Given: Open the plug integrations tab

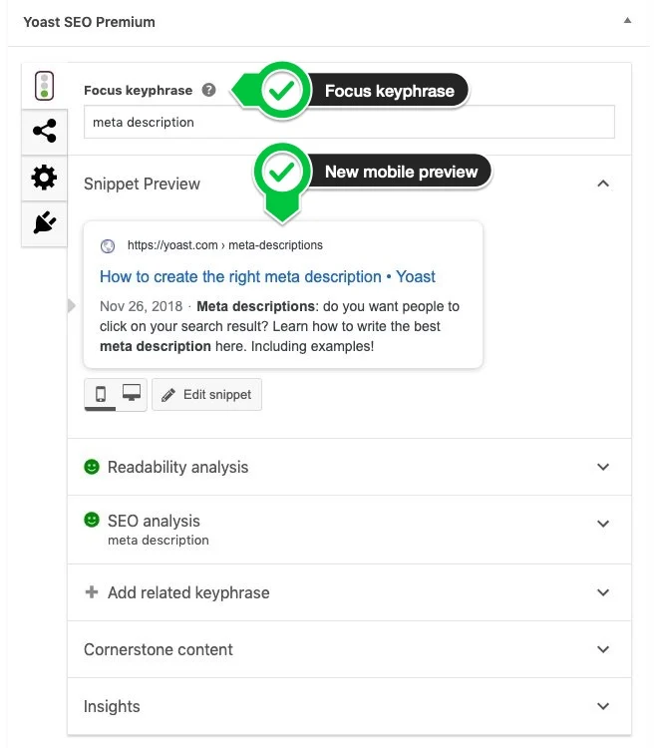Looking at the screenshot, I should coord(44,222).
